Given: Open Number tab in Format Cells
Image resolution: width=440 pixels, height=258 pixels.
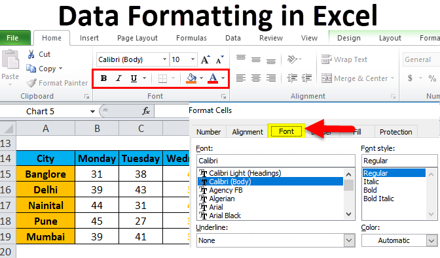Looking at the screenshot, I should tap(208, 132).
